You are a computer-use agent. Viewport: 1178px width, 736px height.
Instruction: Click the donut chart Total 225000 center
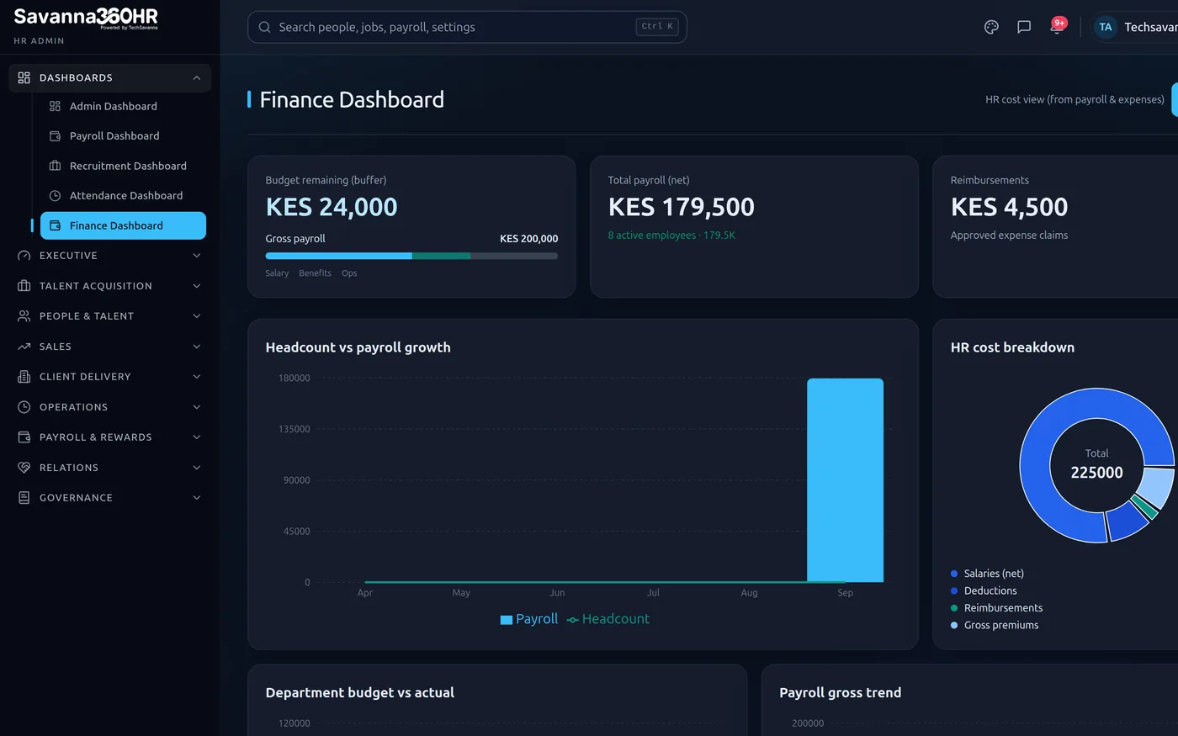[x=1096, y=464]
